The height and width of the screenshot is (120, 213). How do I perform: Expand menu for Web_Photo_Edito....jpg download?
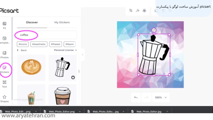click(x=123, y=112)
